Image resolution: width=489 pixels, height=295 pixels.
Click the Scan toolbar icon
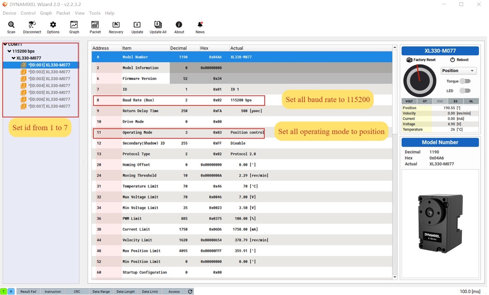pos(12,25)
